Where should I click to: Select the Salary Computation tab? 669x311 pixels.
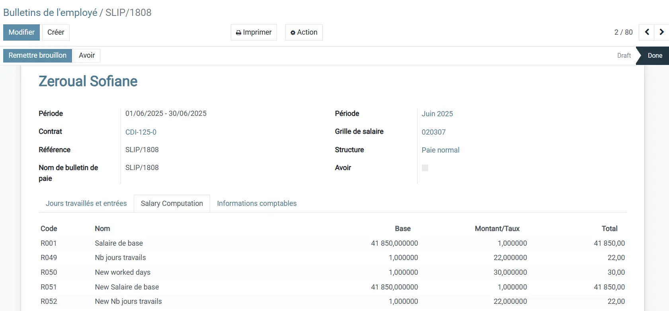click(172, 203)
